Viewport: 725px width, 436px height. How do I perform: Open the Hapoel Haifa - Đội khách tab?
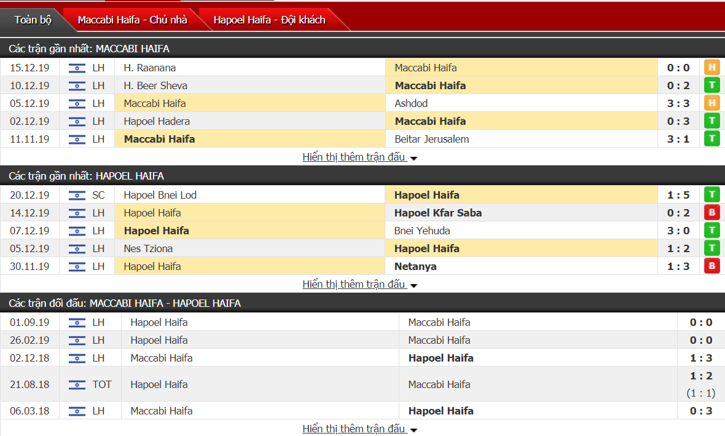tap(270, 20)
